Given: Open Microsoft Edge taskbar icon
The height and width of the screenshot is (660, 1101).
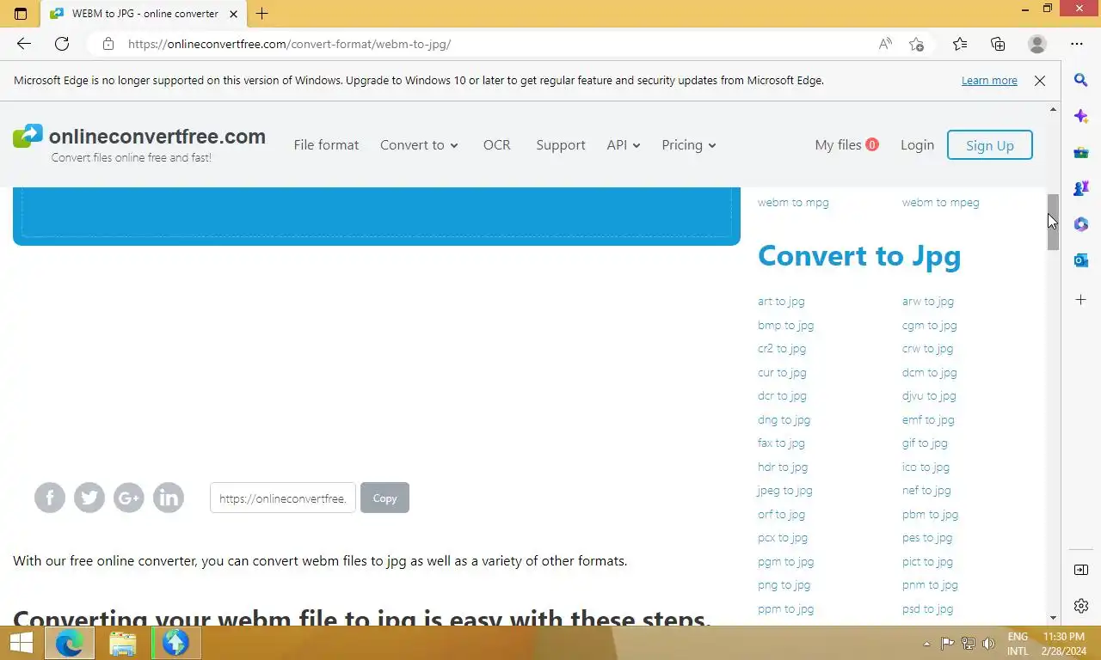Looking at the screenshot, I should click(70, 643).
